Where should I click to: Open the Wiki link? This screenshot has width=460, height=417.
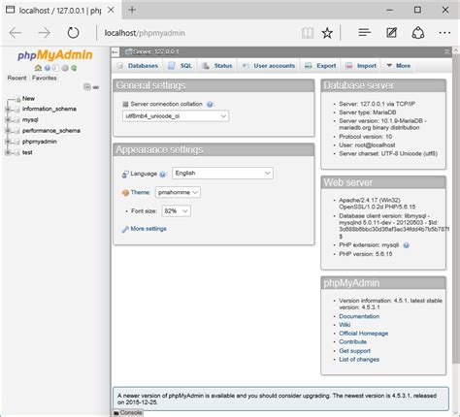(345, 325)
